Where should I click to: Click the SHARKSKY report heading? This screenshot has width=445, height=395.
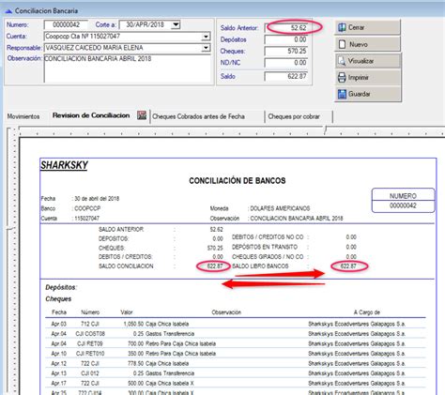point(64,165)
